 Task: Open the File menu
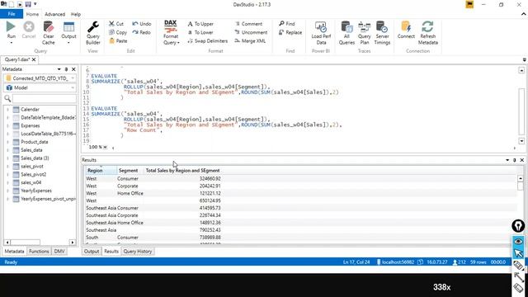(x=12, y=14)
